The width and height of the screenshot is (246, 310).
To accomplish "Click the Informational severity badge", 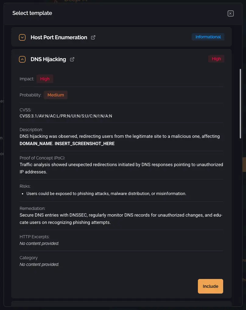I will click(208, 37).
